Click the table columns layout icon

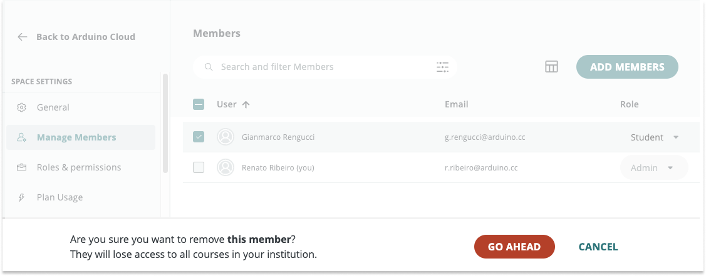(x=551, y=67)
